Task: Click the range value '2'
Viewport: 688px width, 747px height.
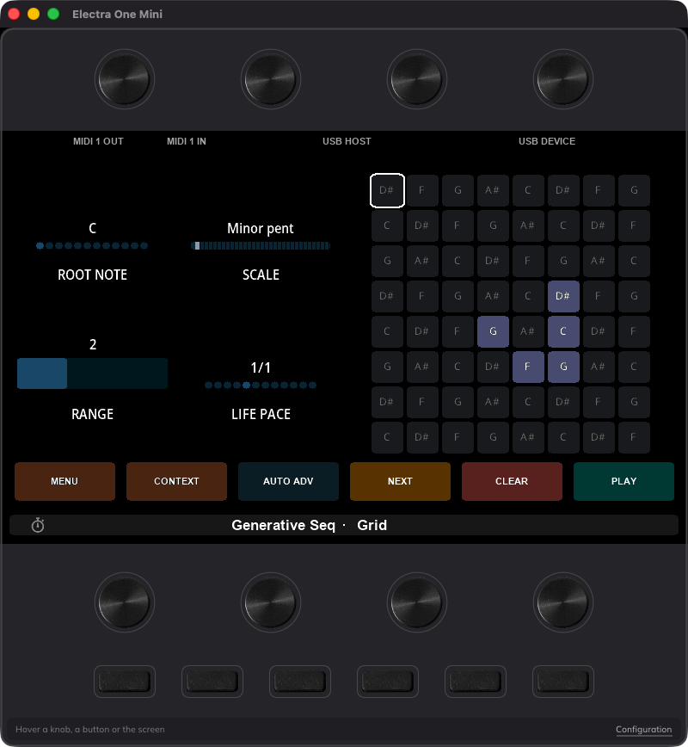Action: coord(93,344)
